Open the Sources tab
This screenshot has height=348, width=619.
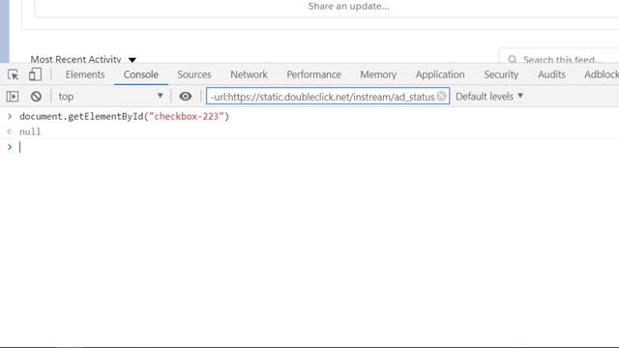pyautogui.click(x=194, y=74)
